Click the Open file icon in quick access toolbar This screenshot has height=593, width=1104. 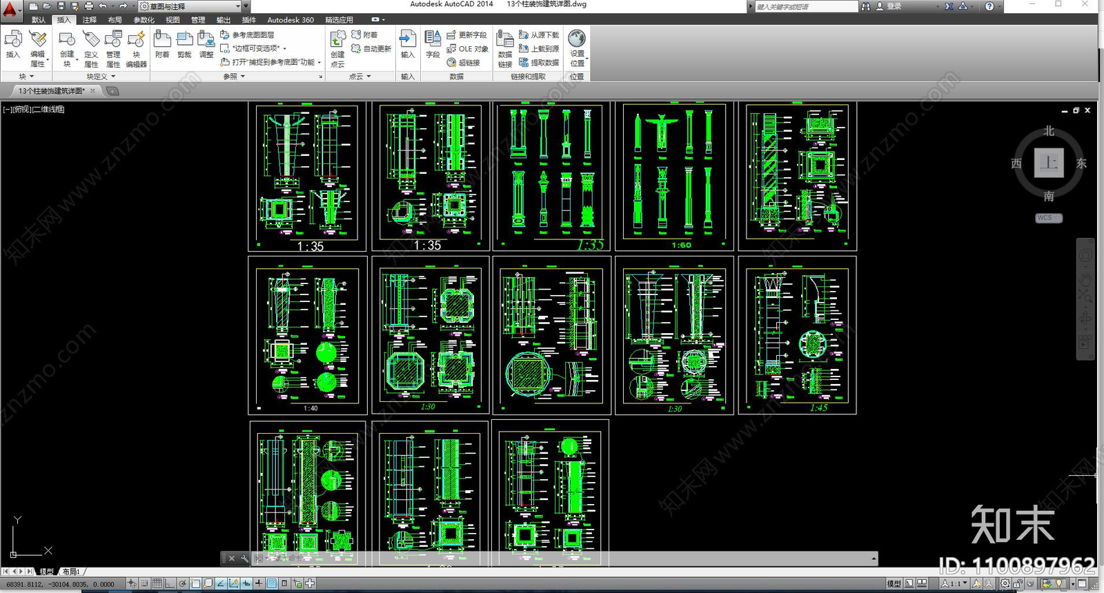(x=47, y=6)
